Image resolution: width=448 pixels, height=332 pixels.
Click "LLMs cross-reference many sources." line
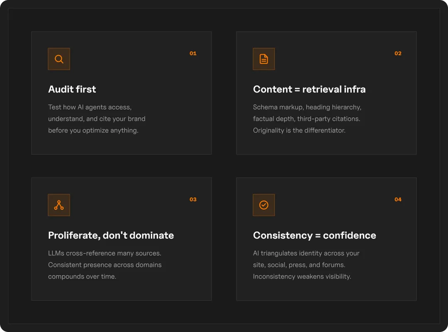click(105, 254)
